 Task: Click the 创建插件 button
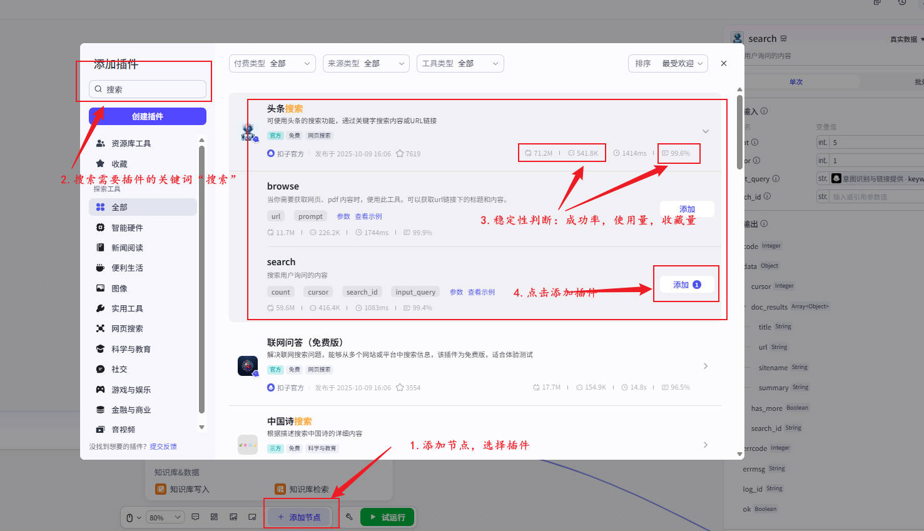click(147, 116)
